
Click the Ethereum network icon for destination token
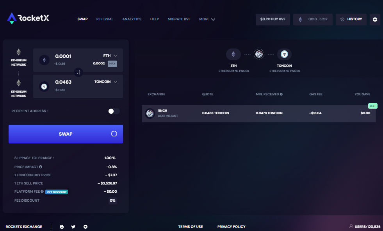tap(19, 83)
